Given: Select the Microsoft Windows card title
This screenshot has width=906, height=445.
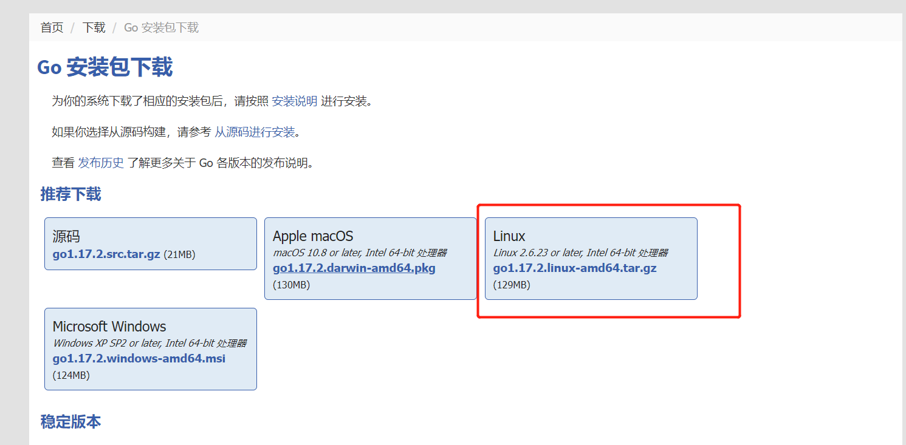Looking at the screenshot, I should [x=109, y=327].
